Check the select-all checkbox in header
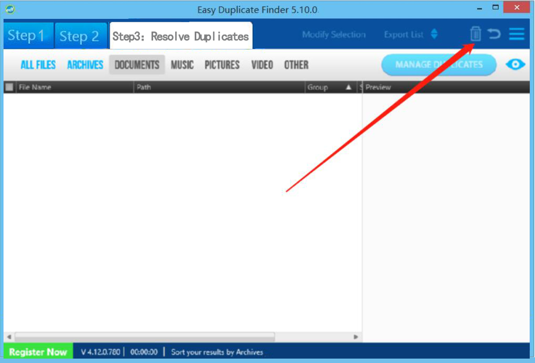535x363 pixels. [x=9, y=87]
